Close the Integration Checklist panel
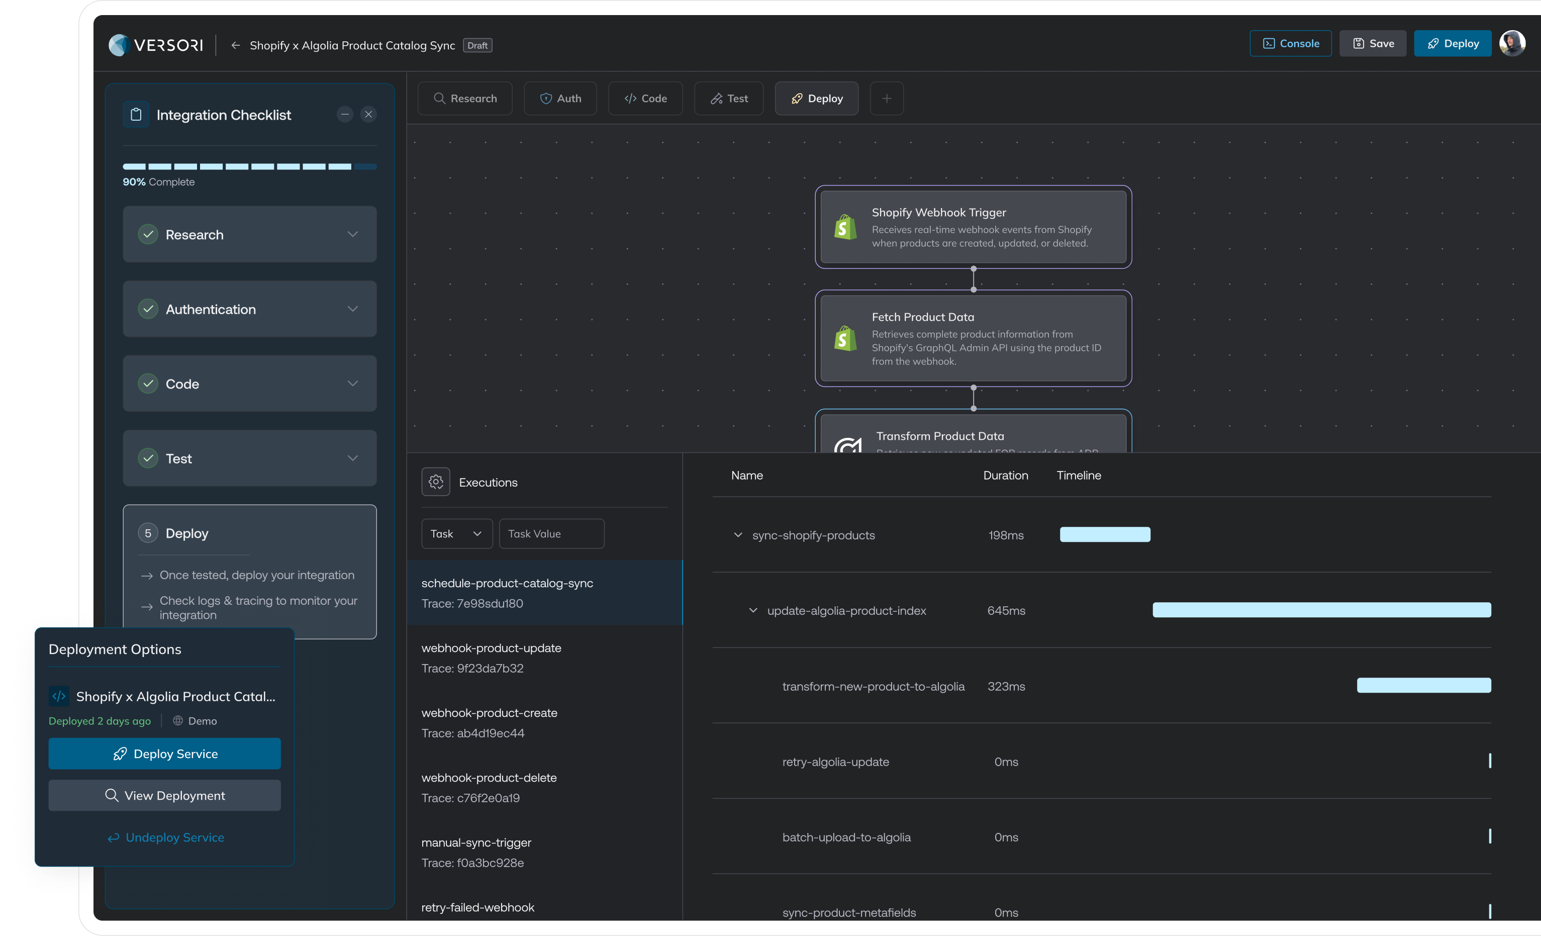1541x936 pixels. point(368,115)
